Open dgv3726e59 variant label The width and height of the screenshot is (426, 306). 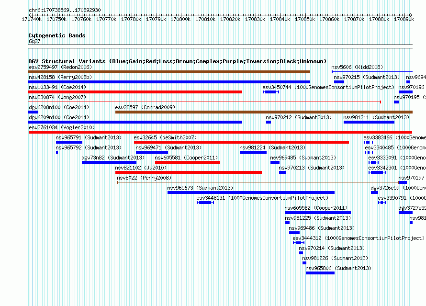398,188
